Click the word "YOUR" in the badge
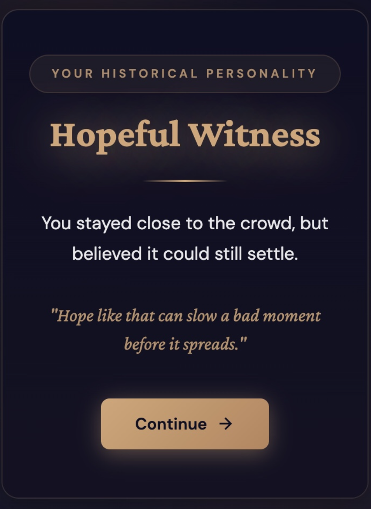Viewport: 371px width, 509px height. pyautogui.click(x=72, y=74)
